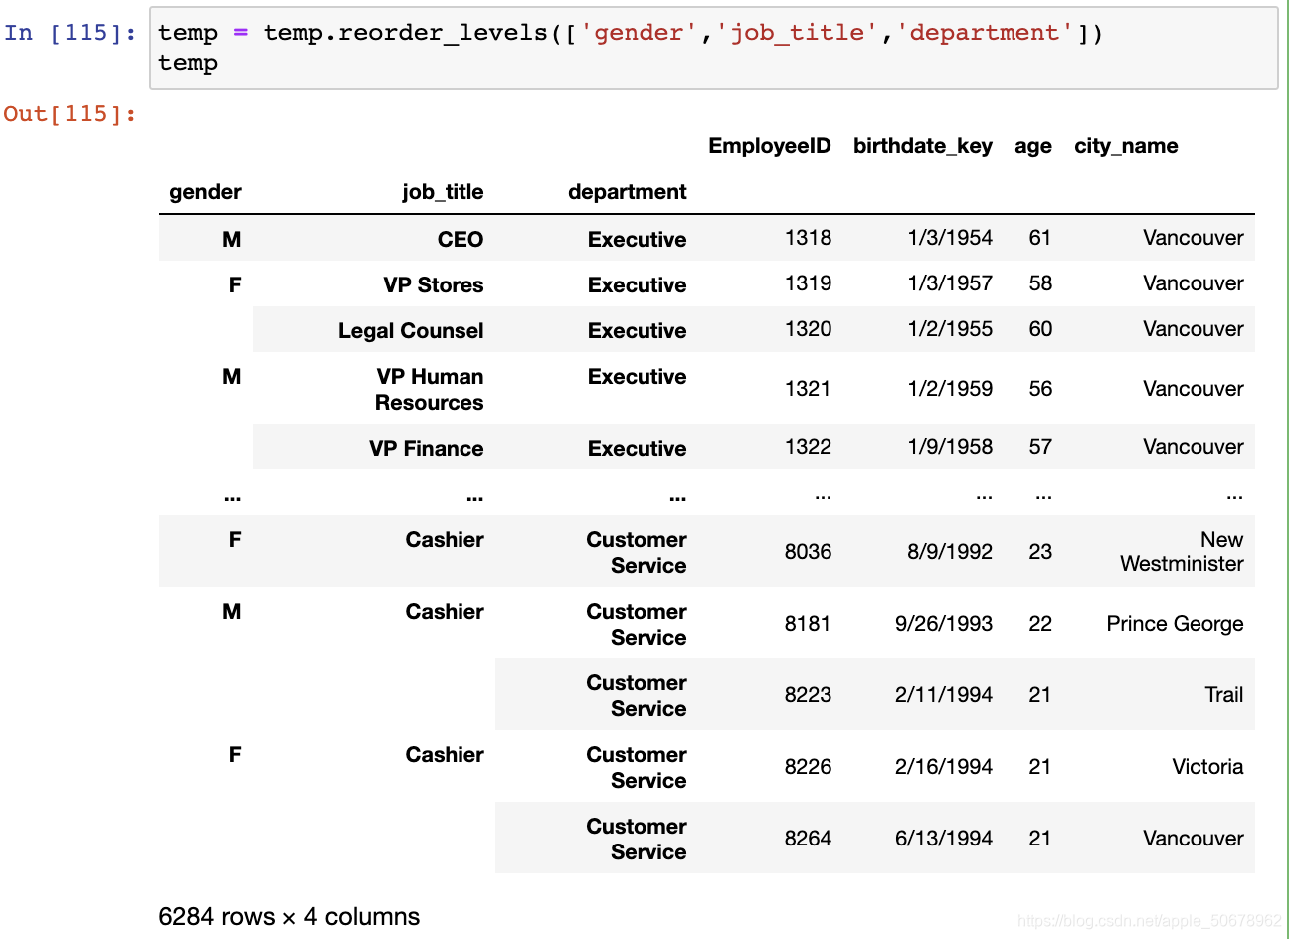Select birthdate 9/26/1993

click(x=944, y=624)
